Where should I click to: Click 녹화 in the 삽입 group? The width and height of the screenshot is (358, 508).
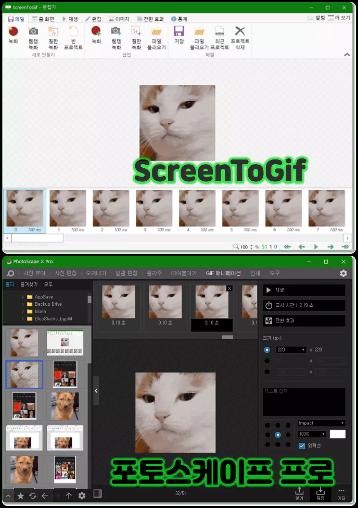96,35
